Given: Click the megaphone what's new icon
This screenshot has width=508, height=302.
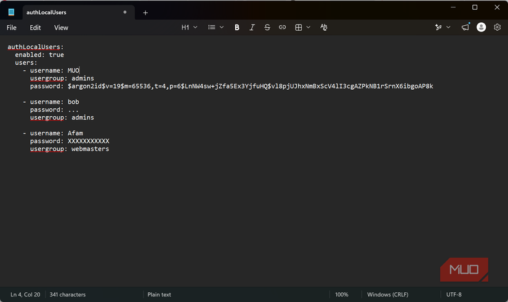Looking at the screenshot, I should 466,27.
